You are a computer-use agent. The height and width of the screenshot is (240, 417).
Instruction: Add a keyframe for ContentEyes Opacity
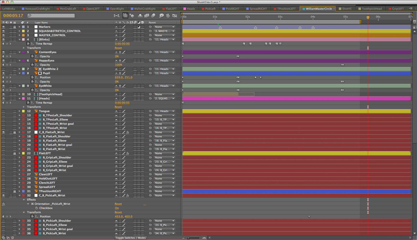[x=7, y=56]
